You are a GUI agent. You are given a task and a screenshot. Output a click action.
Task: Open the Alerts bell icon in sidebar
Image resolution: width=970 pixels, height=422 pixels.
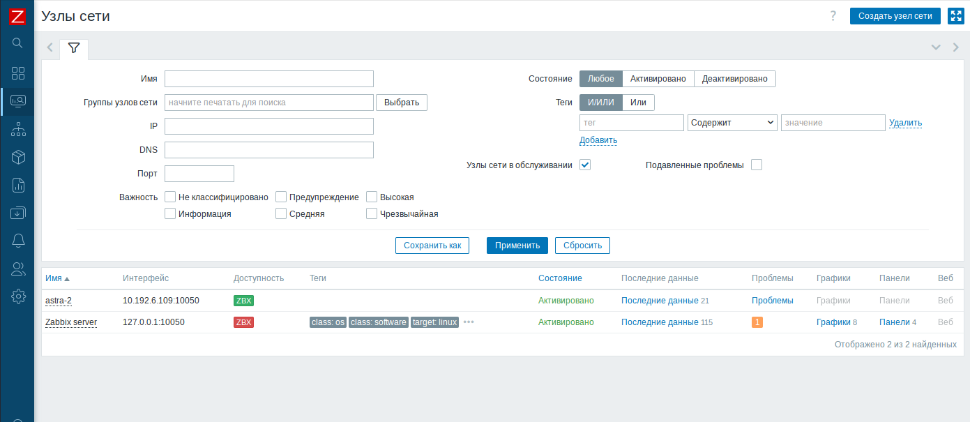point(18,241)
